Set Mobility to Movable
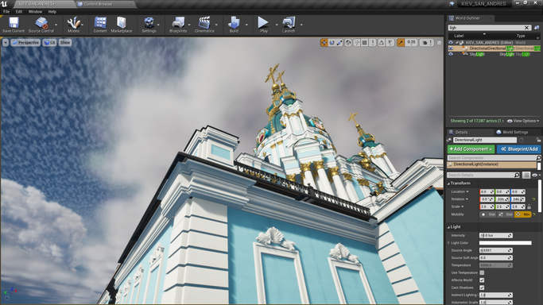 [x=522, y=214]
